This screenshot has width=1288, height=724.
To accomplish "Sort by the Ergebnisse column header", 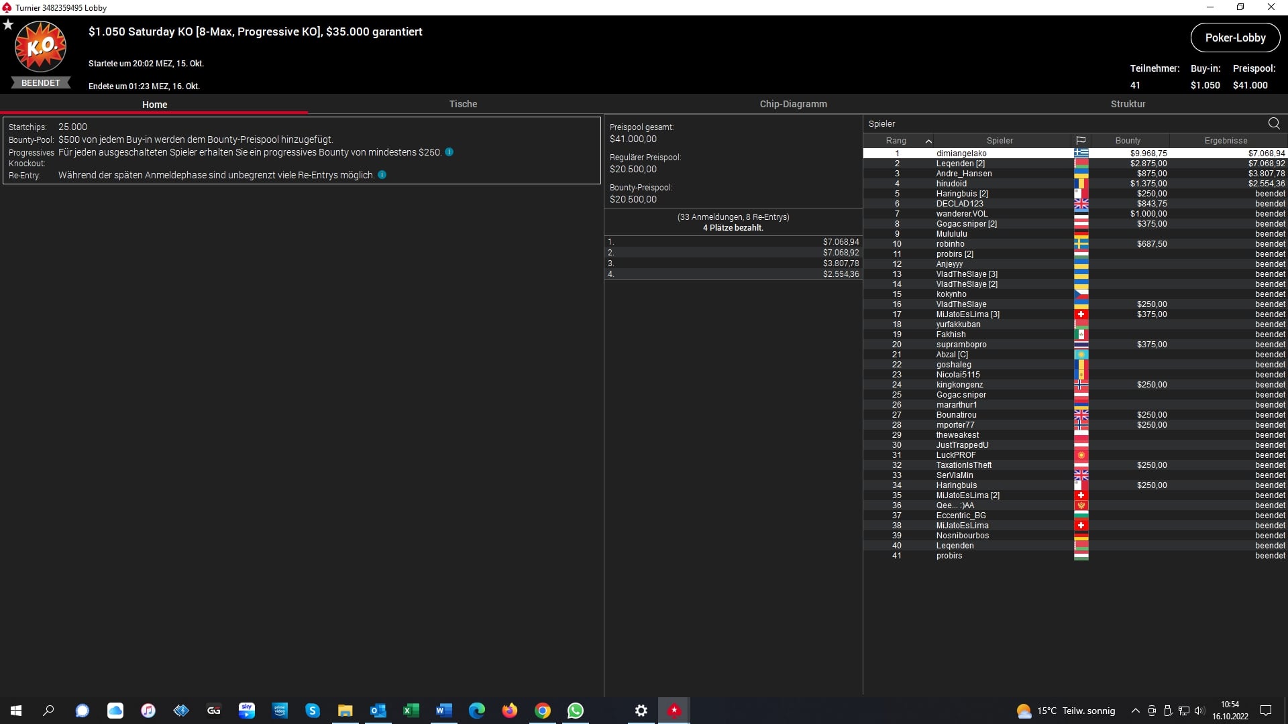I will [1226, 141].
